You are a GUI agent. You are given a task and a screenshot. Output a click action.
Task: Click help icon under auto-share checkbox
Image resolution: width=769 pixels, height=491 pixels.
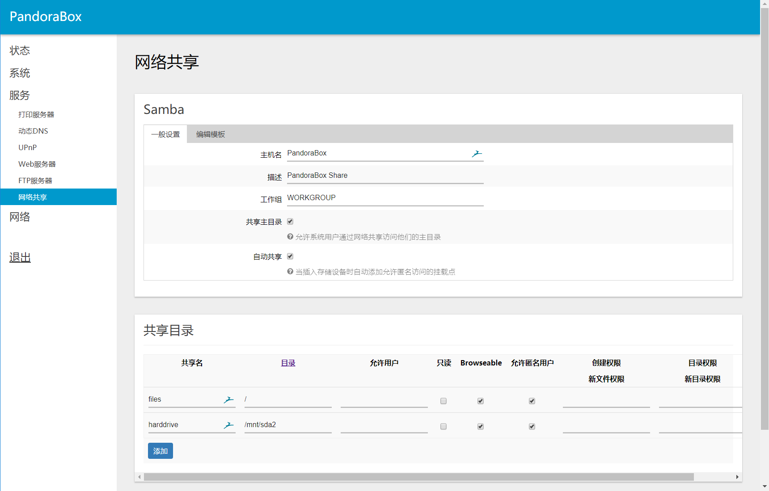290,272
